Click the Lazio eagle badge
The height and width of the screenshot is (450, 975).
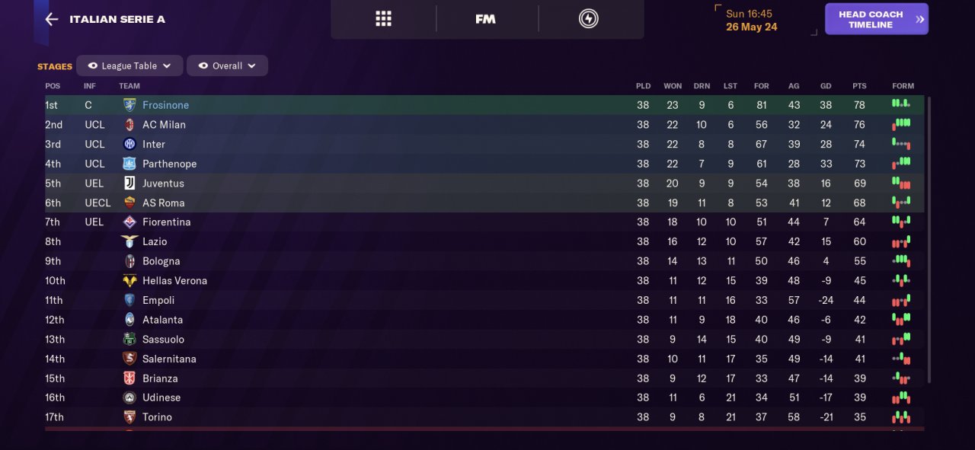click(129, 241)
